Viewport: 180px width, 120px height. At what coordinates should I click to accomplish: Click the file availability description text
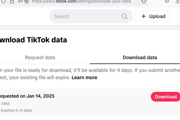(x=90, y=70)
